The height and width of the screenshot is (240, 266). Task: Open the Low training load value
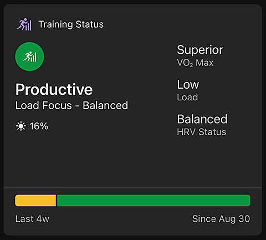click(x=188, y=84)
